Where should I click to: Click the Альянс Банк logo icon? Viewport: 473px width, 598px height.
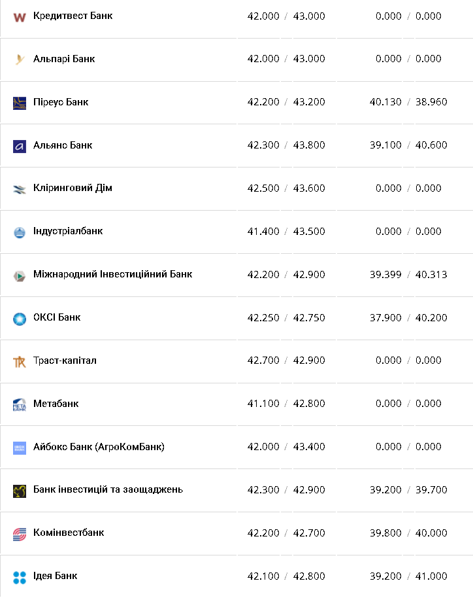pos(20,146)
